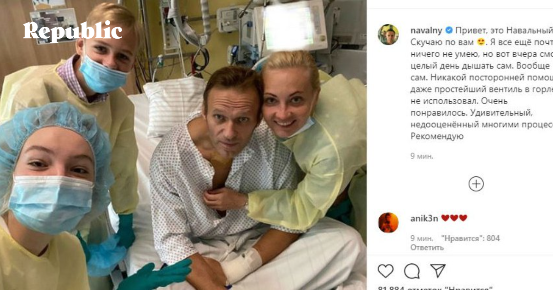Viewport: 553px width, 290px height.
Task: Click the anik3n username
Action: [x=424, y=218]
